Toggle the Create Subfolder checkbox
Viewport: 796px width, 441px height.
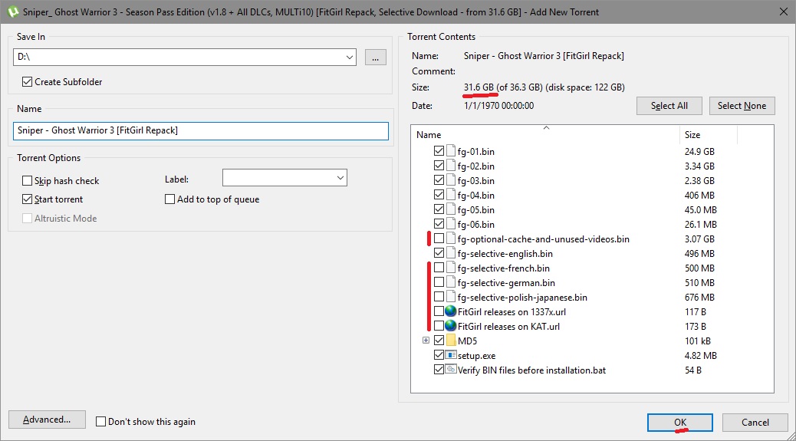tap(28, 82)
